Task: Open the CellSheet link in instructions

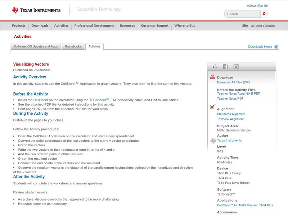Action: [41, 100]
